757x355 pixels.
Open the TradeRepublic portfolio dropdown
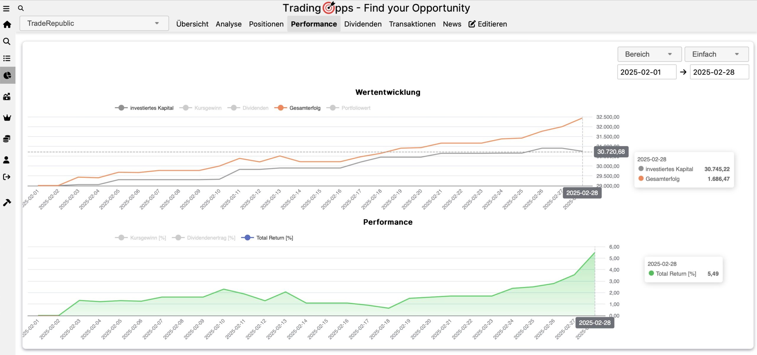point(94,23)
